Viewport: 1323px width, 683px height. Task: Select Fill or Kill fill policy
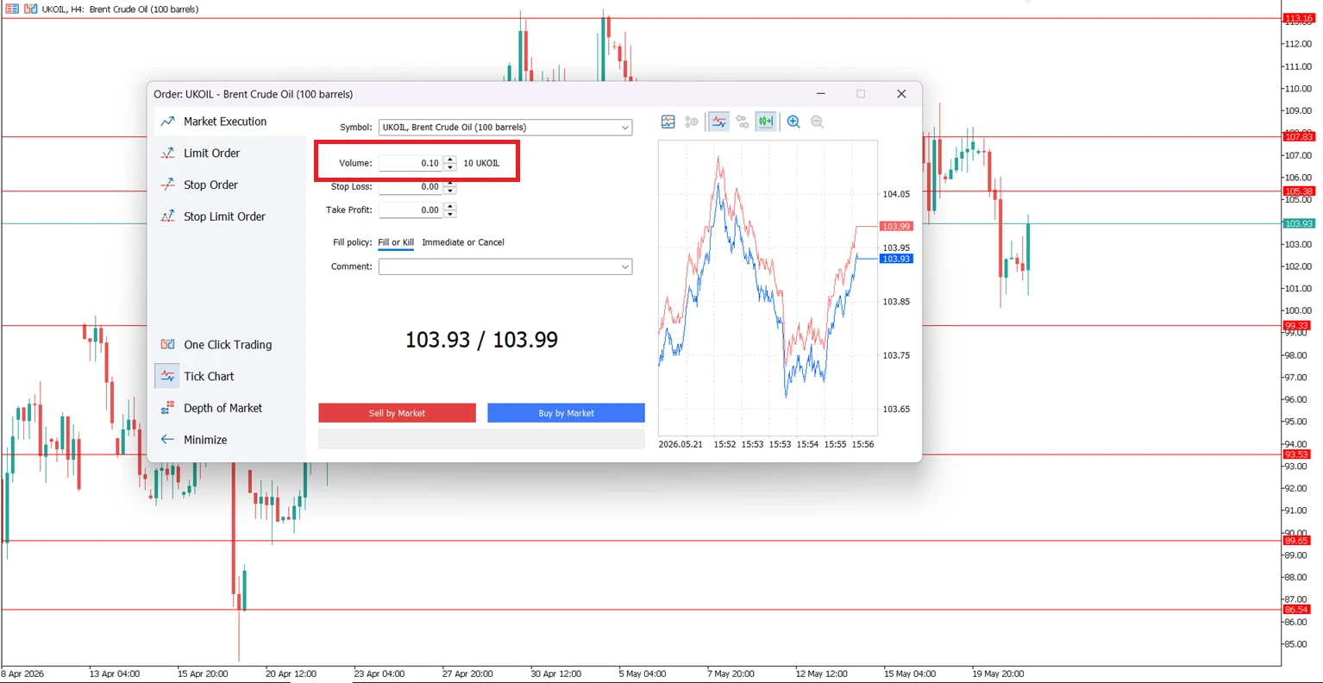[x=396, y=242]
